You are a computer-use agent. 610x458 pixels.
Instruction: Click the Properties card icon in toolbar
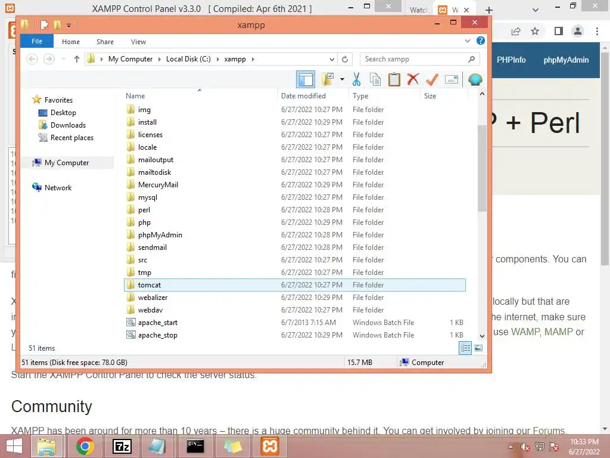point(452,79)
